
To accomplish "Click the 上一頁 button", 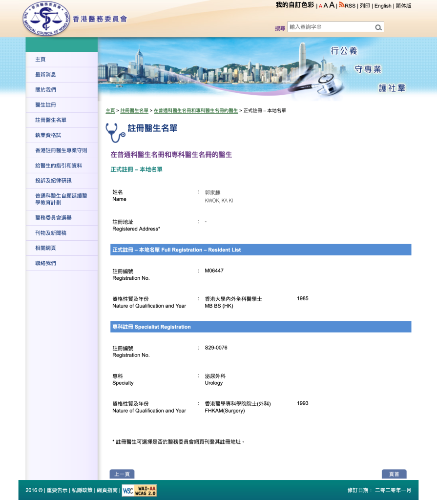I will click(123, 474).
